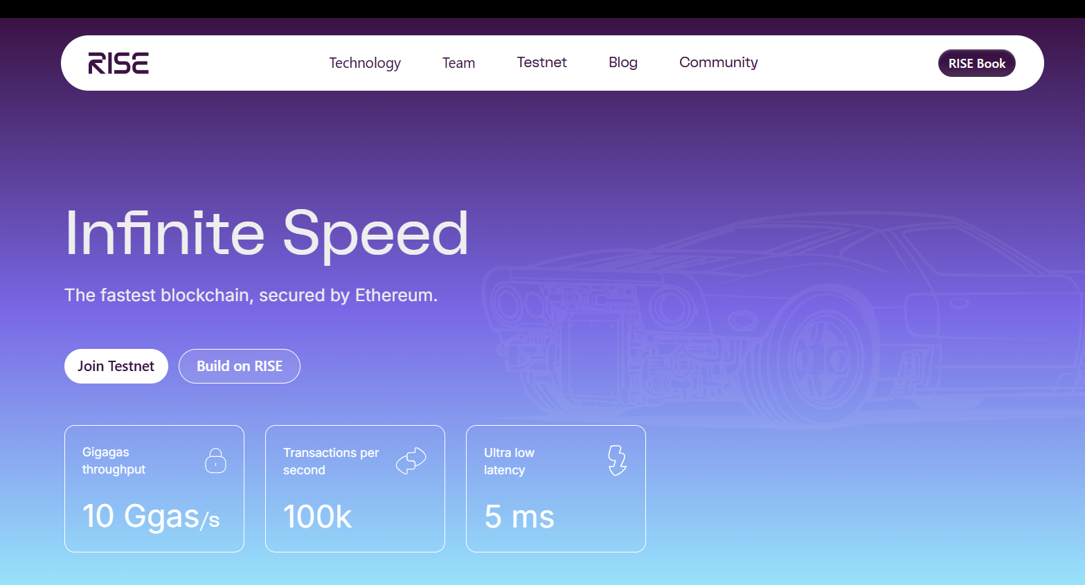Click the 'Ultra low latency' label
The height and width of the screenshot is (585, 1085).
click(509, 461)
